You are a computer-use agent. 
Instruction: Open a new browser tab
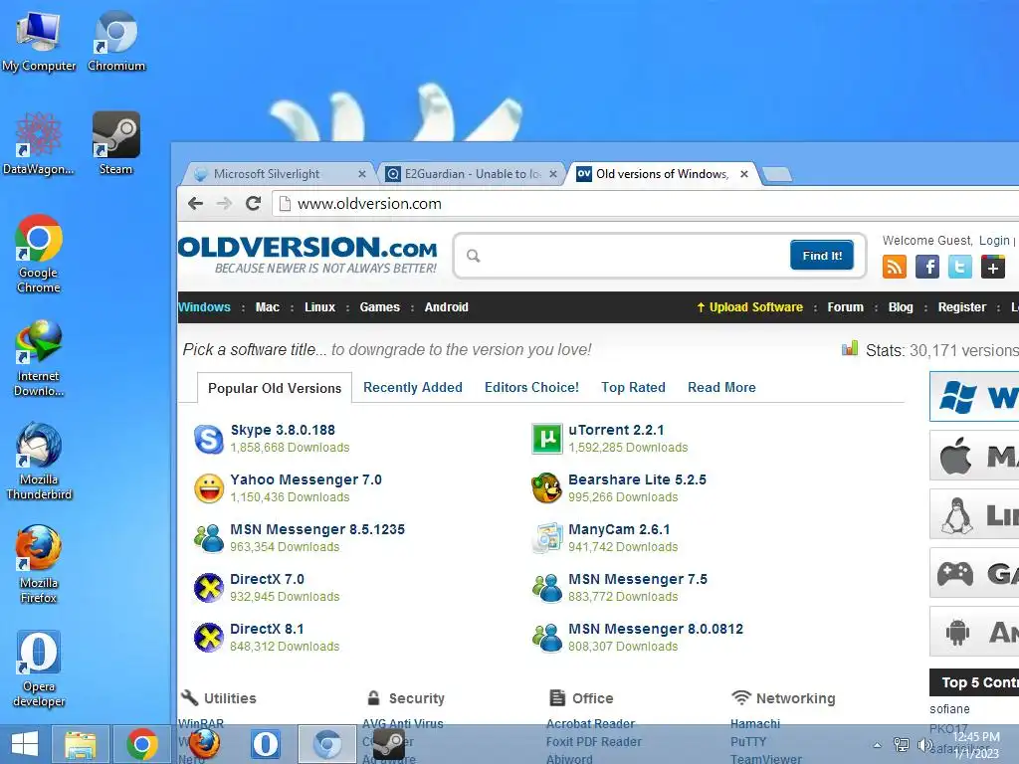pos(776,174)
